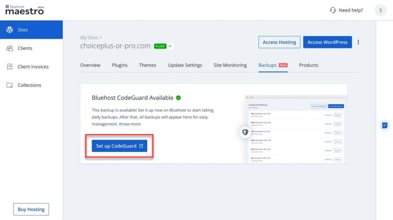Click the WordPress logo icon beside Sites
This screenshot has width=393, height=220.
[10, 30]
